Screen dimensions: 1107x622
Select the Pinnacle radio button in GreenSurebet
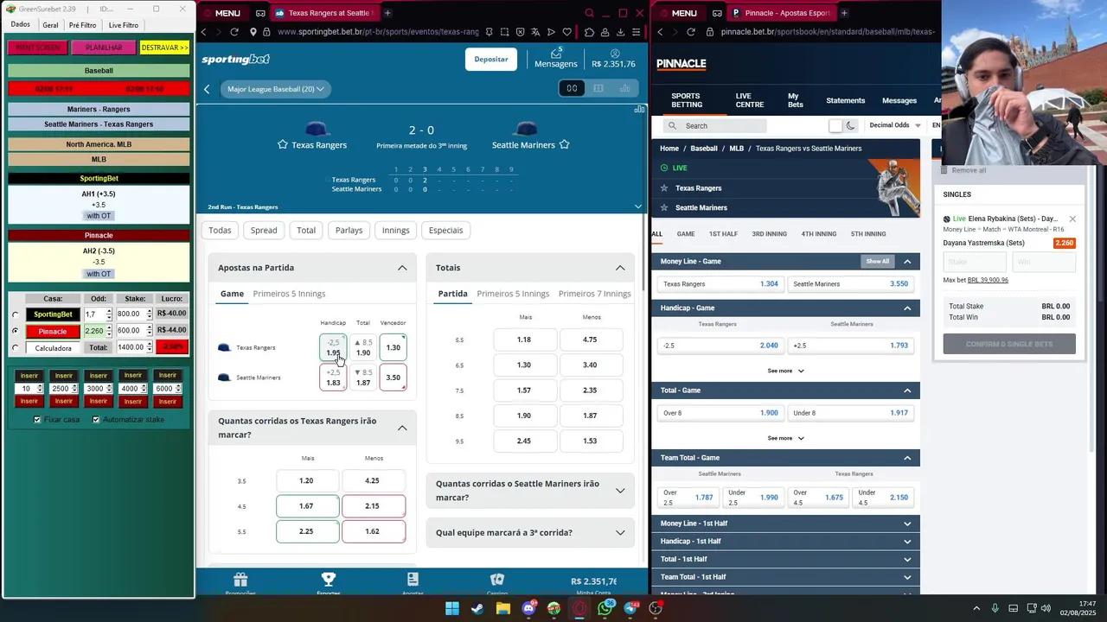point(16,331)
